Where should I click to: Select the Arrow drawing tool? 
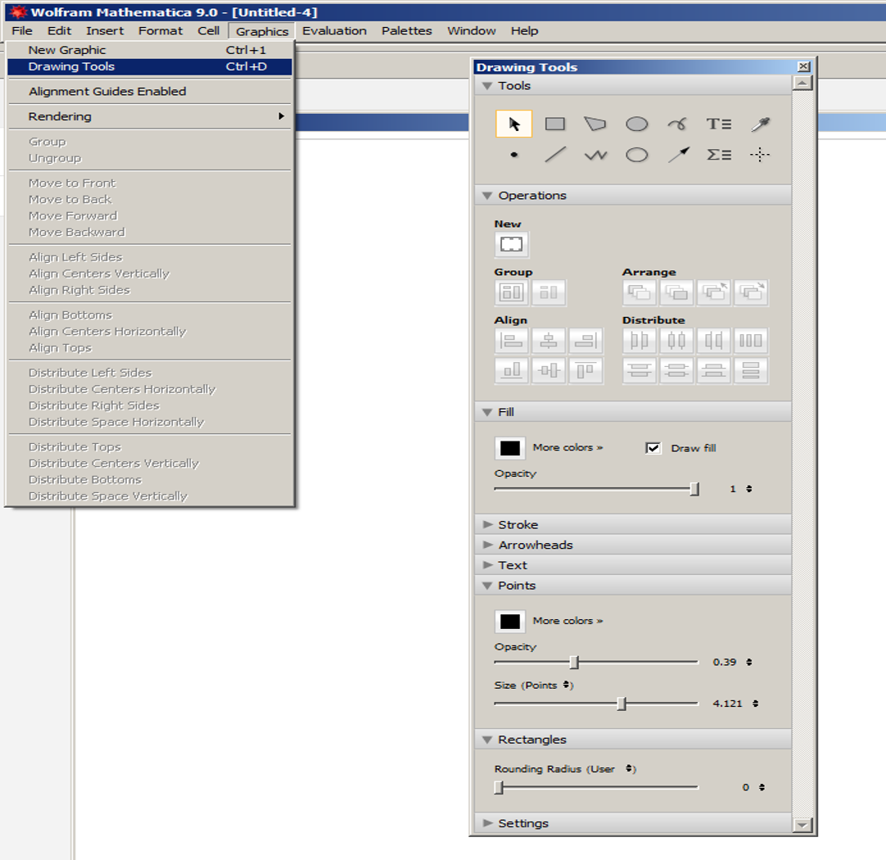[679, 155]
